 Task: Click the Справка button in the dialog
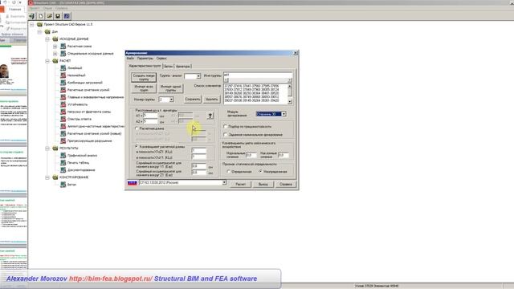286,184
